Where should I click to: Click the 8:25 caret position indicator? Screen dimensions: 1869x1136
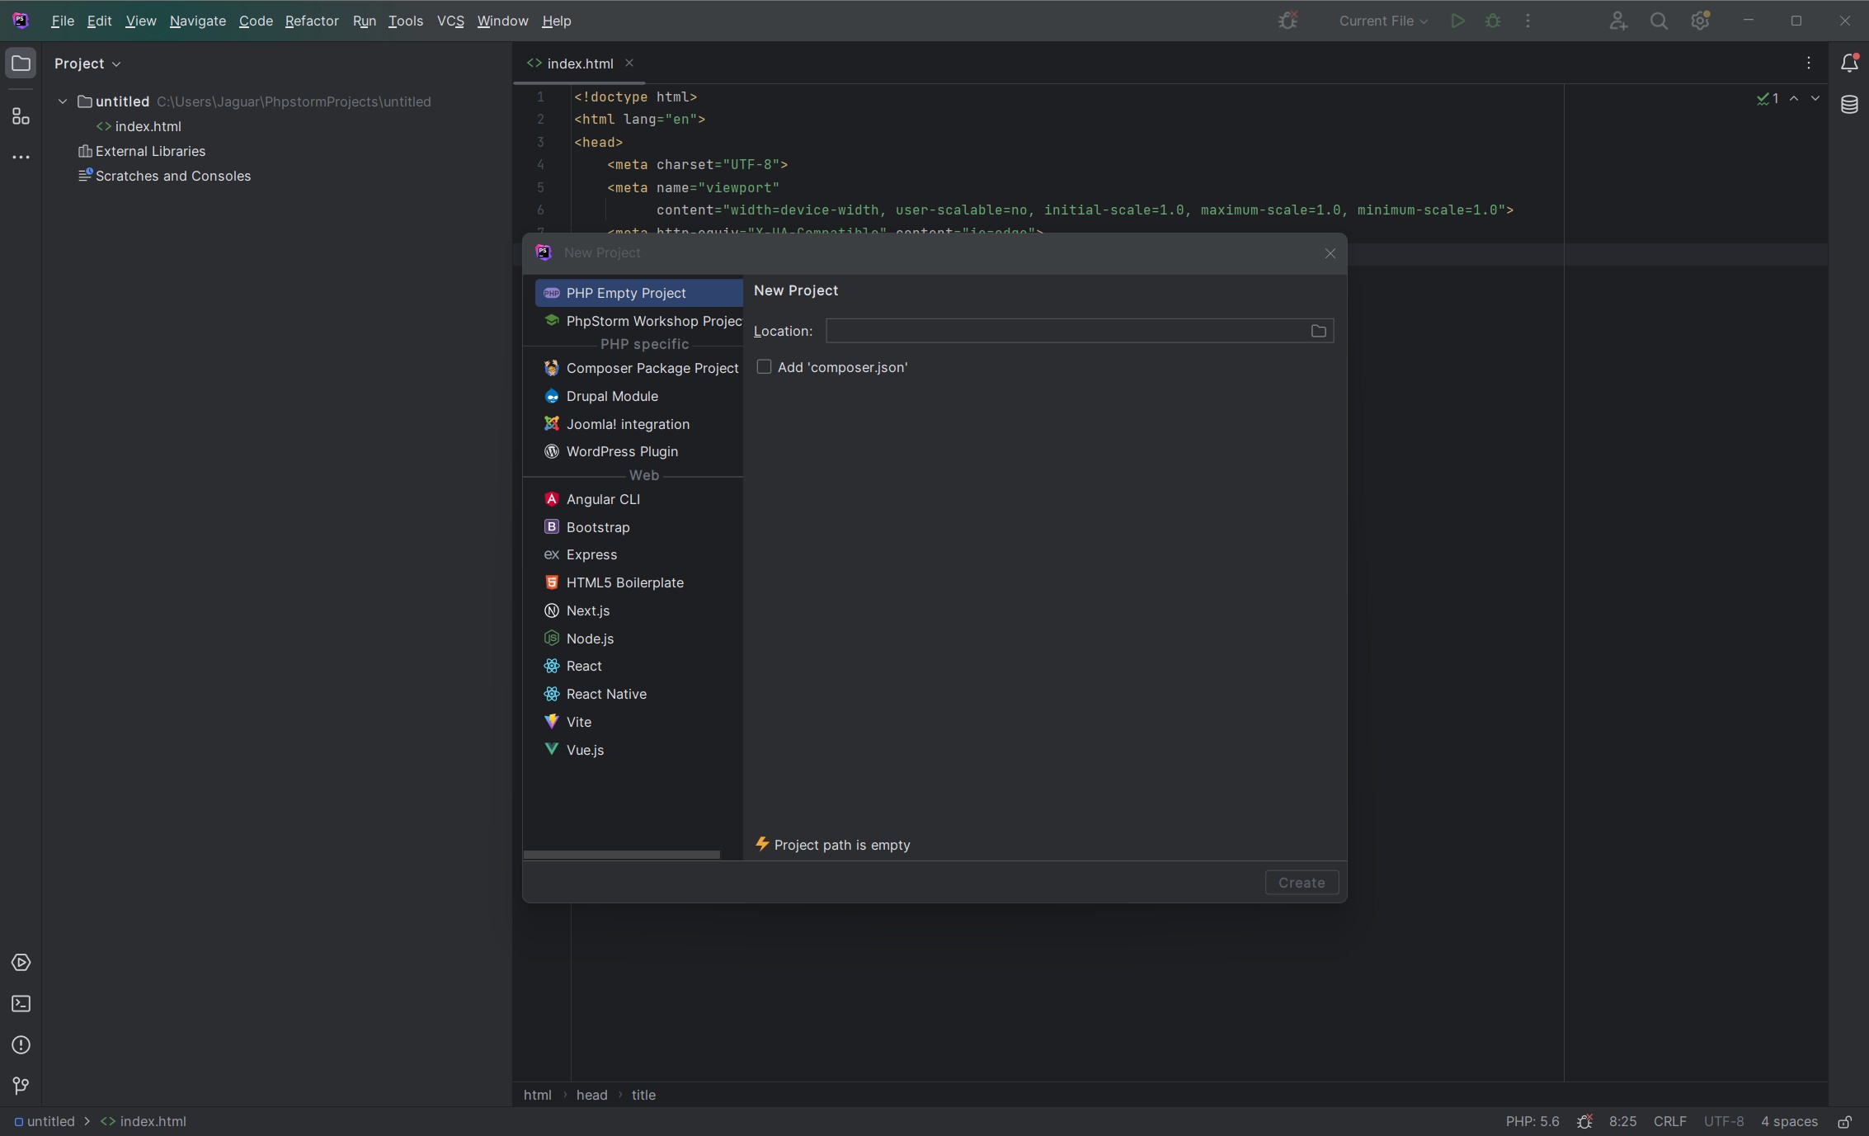tap(1622, 1121)
